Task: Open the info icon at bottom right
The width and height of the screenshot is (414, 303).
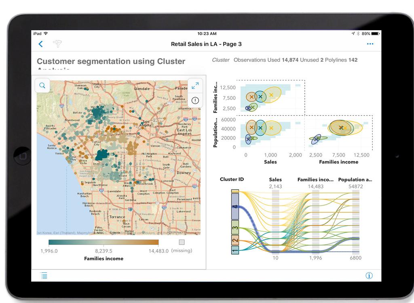Action: pos(369,276)
